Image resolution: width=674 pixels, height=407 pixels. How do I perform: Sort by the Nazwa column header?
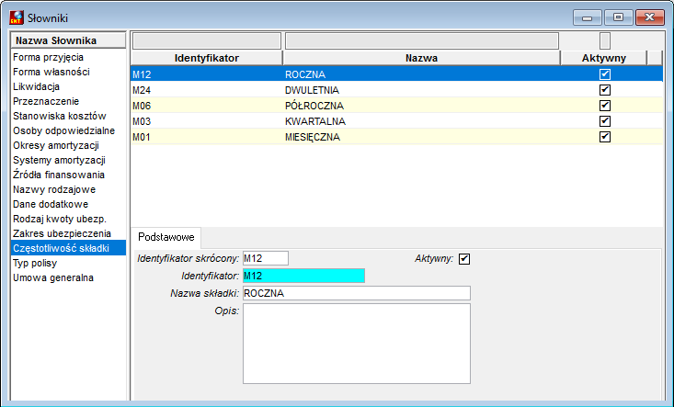422,58
